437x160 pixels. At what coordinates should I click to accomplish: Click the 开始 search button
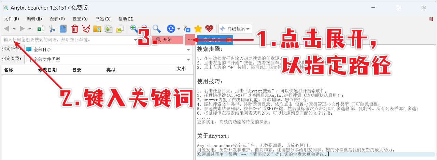tap(167, 40)
